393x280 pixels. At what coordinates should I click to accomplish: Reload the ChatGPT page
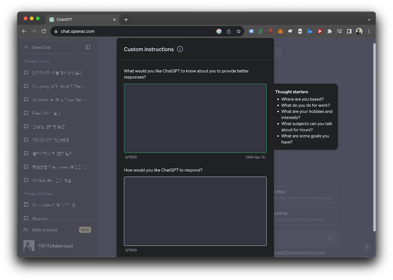(x=44, y=31)
